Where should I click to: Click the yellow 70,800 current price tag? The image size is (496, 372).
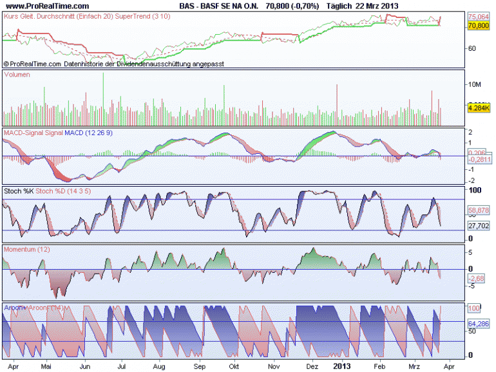tap(479, 25)
